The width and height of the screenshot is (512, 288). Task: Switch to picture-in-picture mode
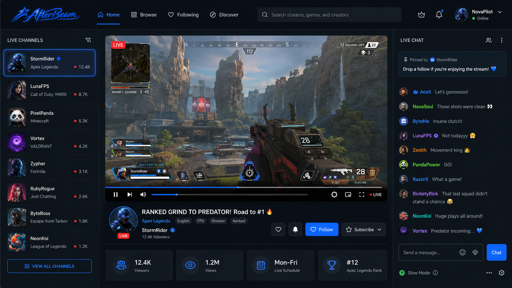pos(348,195)
